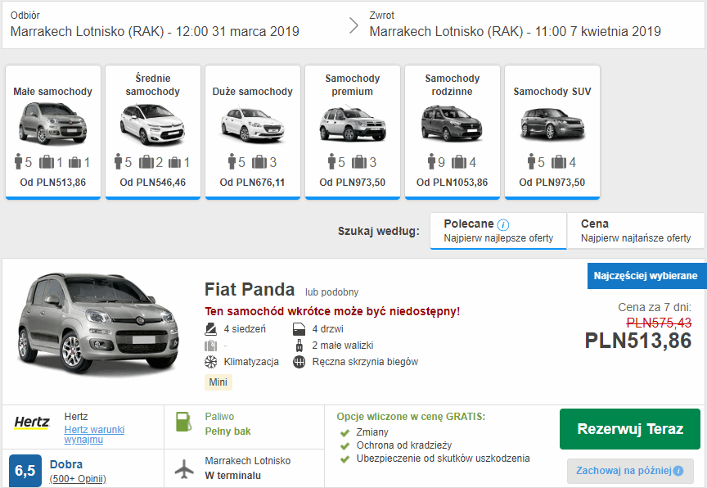Select the Samochody premium category card
Image resolution: width=707 pixels, height=488 pixels.
pos(353,132)
